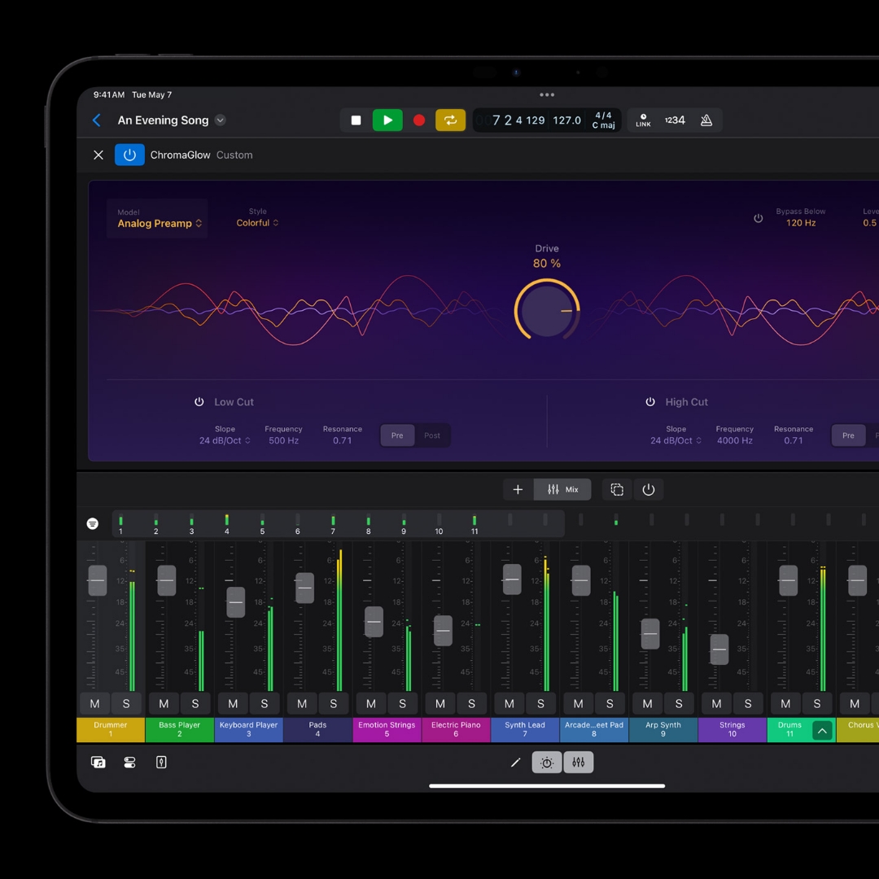Close the ChromaGlow plug-in panel
Viewport: 879px width, 879px height.
tap(98, 155)
